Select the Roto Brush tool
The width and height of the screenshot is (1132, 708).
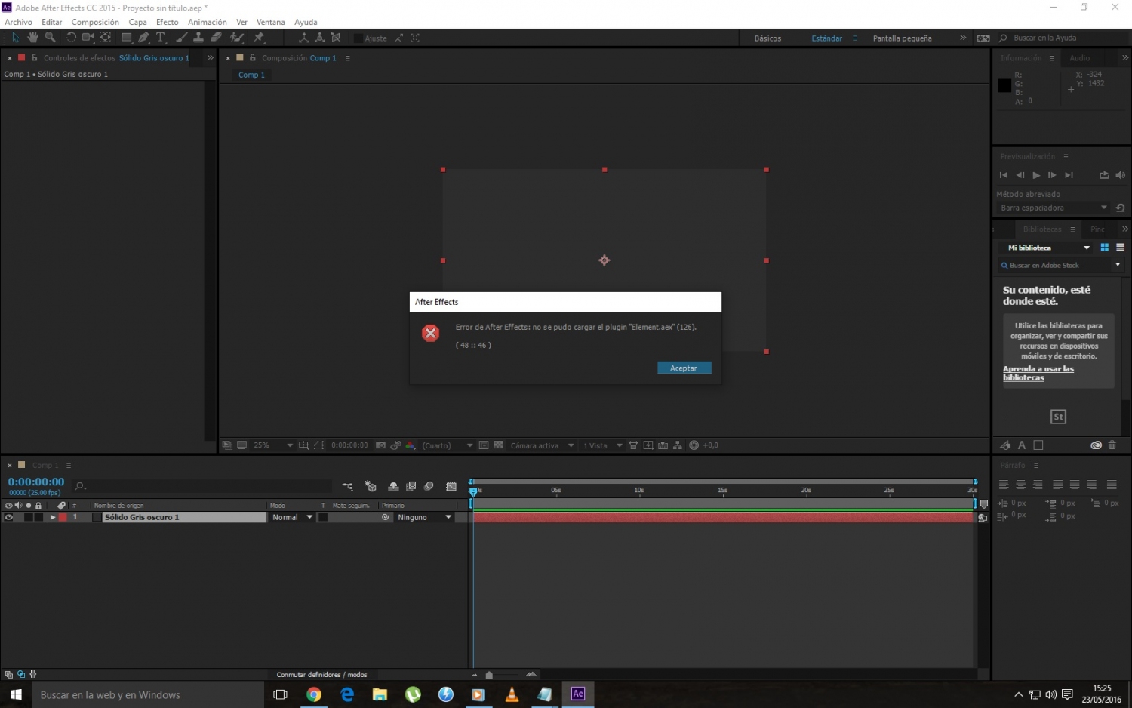pos(237,37)
